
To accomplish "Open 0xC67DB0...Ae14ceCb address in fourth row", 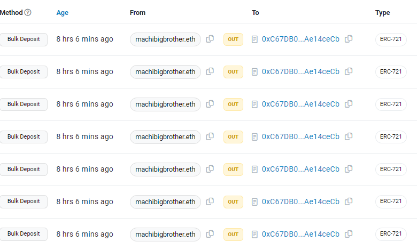I will tap(300, 136).
